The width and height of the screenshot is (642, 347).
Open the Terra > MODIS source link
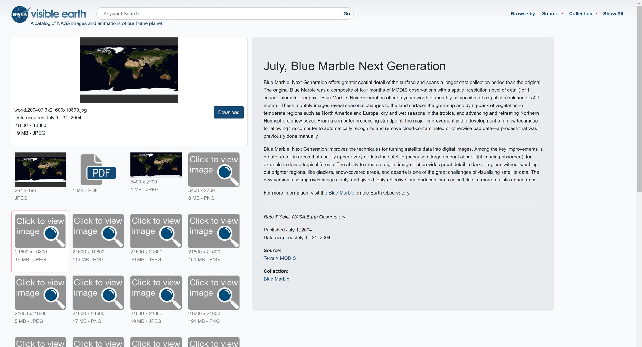(279, 258)
